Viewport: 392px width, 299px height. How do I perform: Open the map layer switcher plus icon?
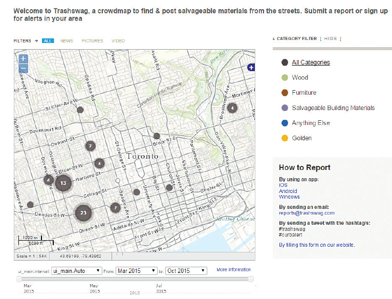251,67
